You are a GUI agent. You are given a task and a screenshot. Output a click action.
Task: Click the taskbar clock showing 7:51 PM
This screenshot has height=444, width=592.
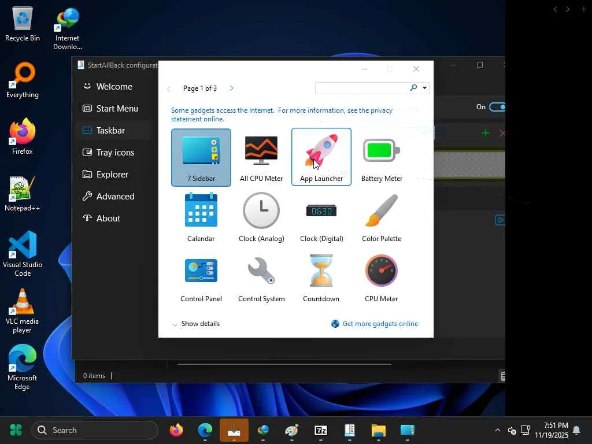[x=551, y=430]
